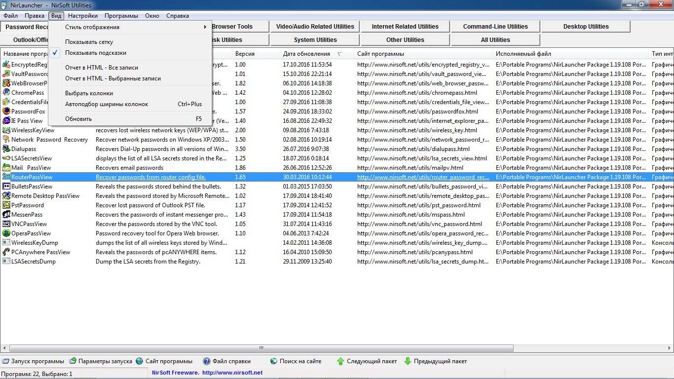Click the Поиск на сайте icon
This screenshot has width=674, height=379.
coord(274,361)
